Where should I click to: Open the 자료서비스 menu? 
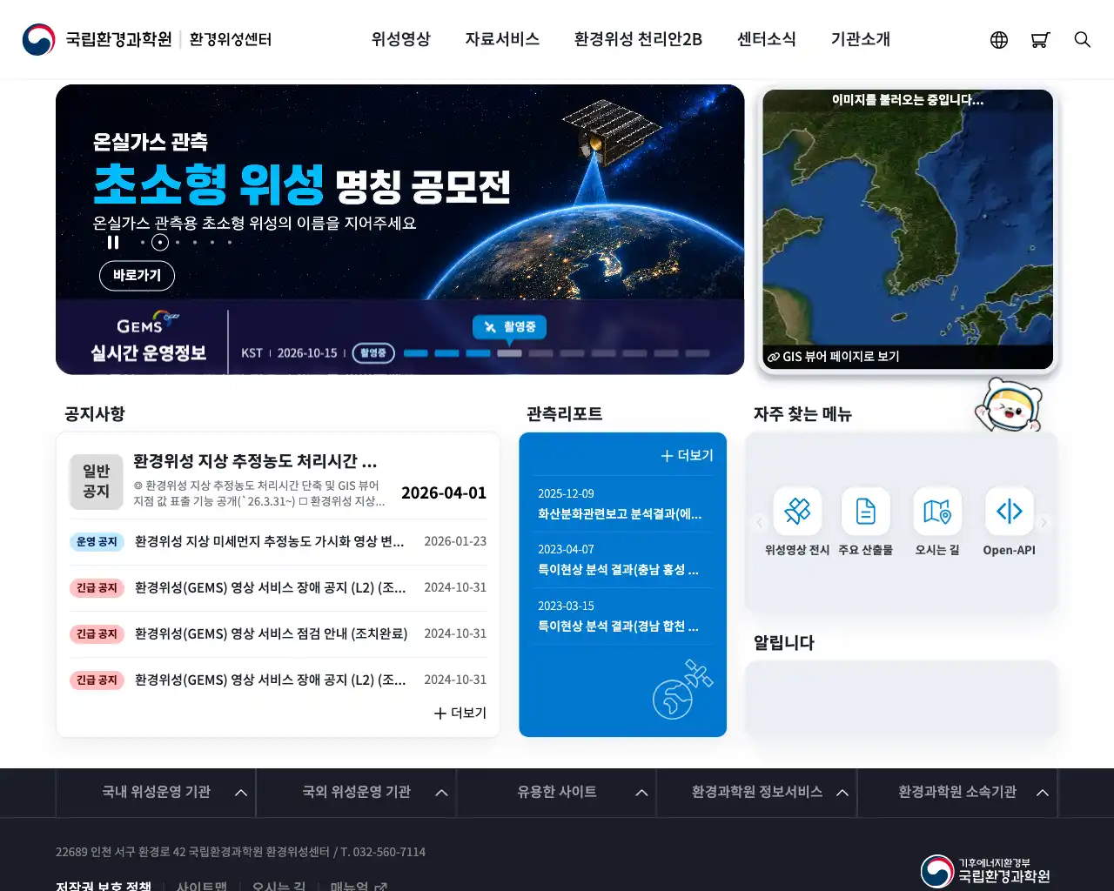[x=502, y=39]
